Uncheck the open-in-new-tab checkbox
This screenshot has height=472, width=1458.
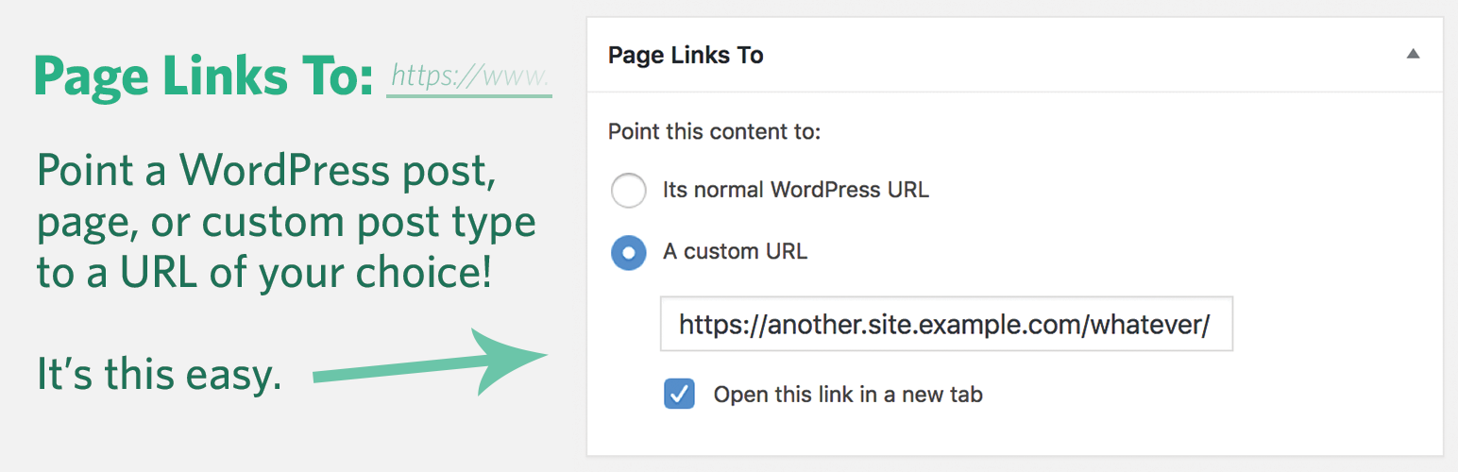679,394
